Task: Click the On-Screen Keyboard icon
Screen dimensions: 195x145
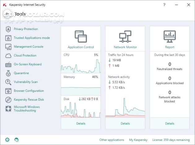Action: point(8,65)
